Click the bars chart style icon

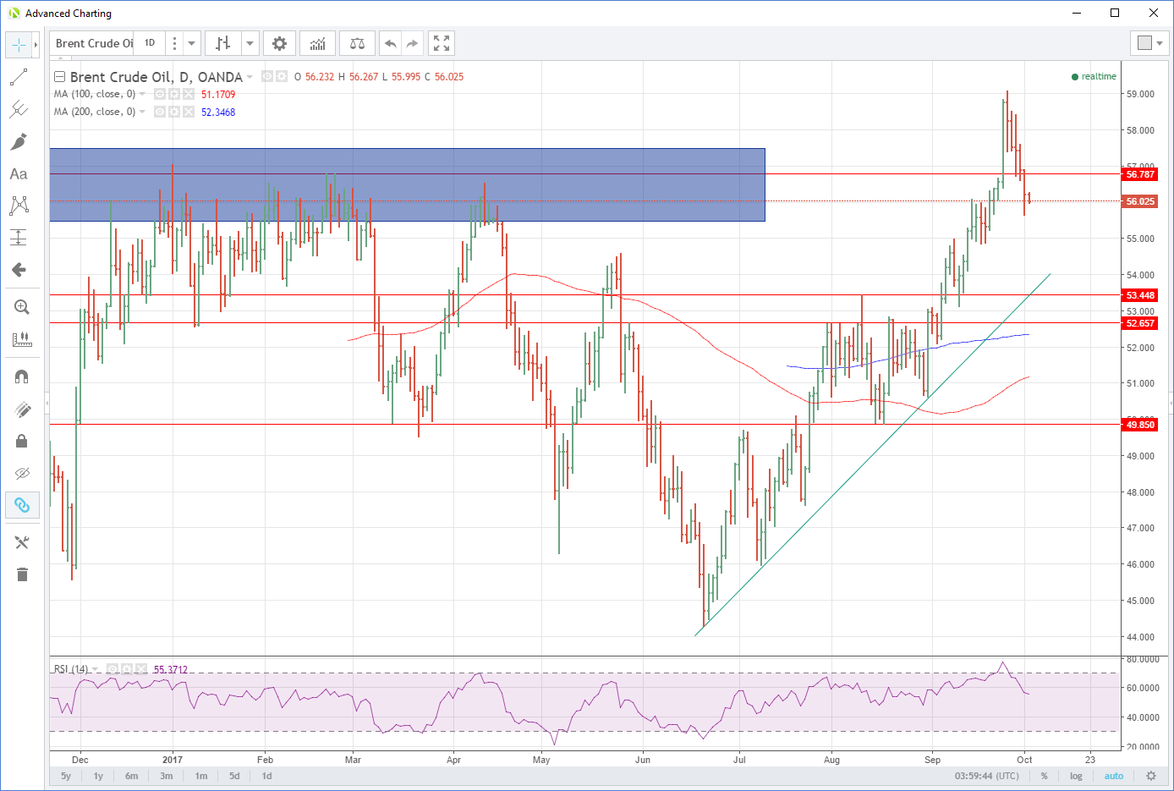point(222,43)
